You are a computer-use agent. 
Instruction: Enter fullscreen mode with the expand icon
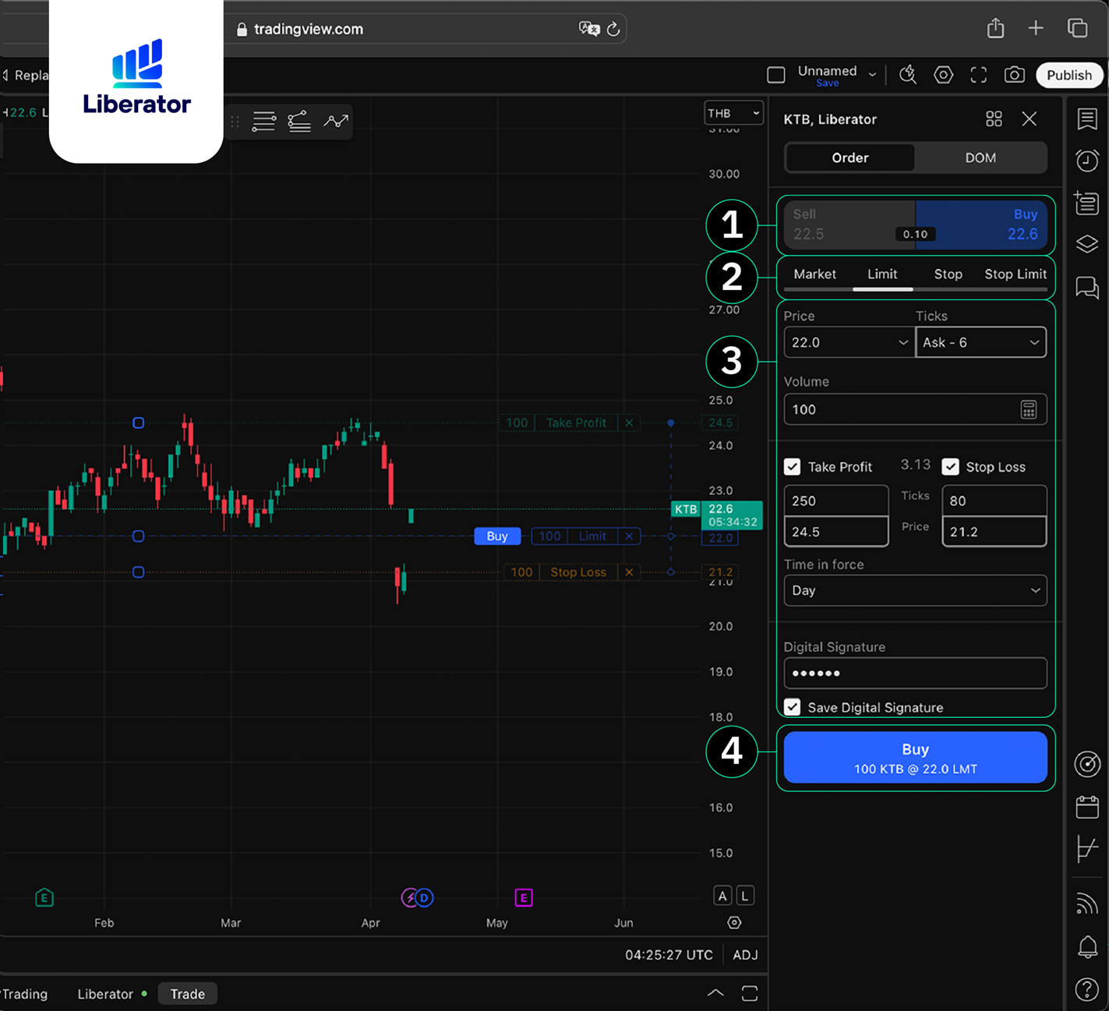click(978, 75)
